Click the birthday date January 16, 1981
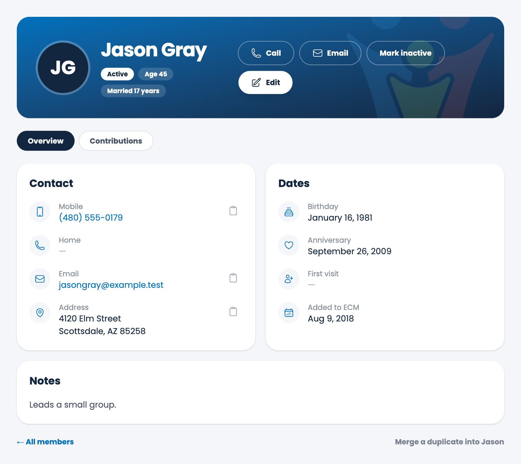 click(x=340, y=217)
